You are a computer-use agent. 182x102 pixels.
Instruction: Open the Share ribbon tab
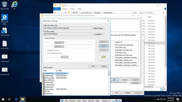pyautogui.click(x=72, y=9)
